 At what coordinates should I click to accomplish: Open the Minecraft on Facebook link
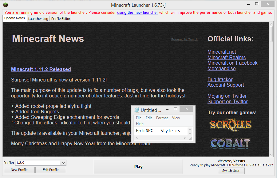click(x=232, y=63)
